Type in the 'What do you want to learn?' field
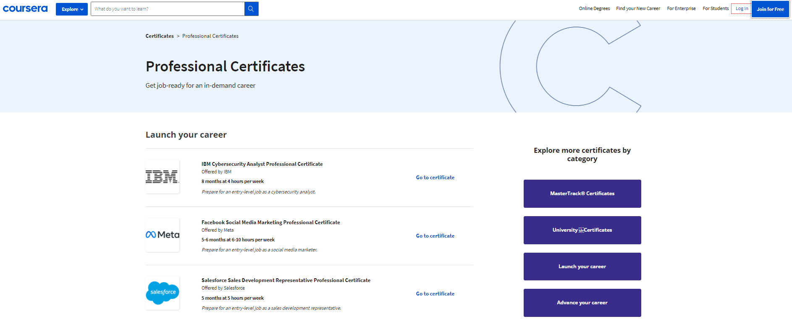This screenshot has height=319, width=792. 167,9
